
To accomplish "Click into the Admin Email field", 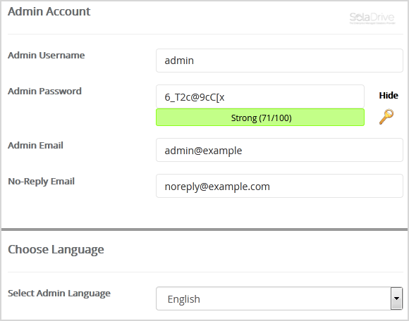I will (279, 150).
